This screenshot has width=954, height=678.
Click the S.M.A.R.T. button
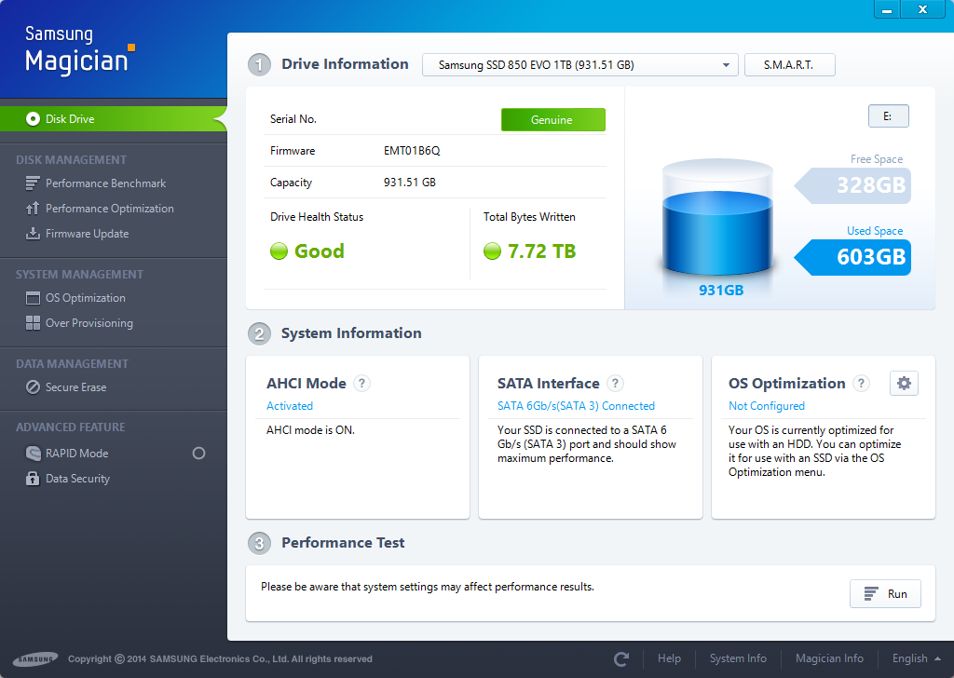click(x=789, y=65)
